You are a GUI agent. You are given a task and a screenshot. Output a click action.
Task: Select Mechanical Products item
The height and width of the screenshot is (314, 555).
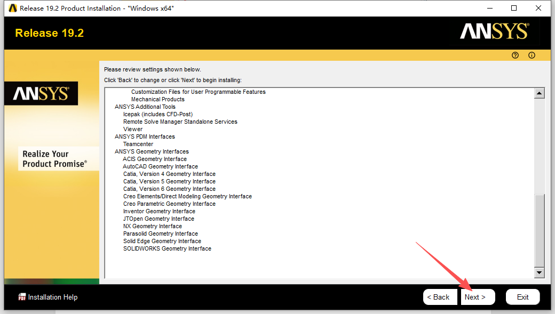tap(157, 99)
